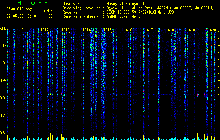Viewport: 220px width, 140px height.
Task: Click the Observer label
Action: 71,4
